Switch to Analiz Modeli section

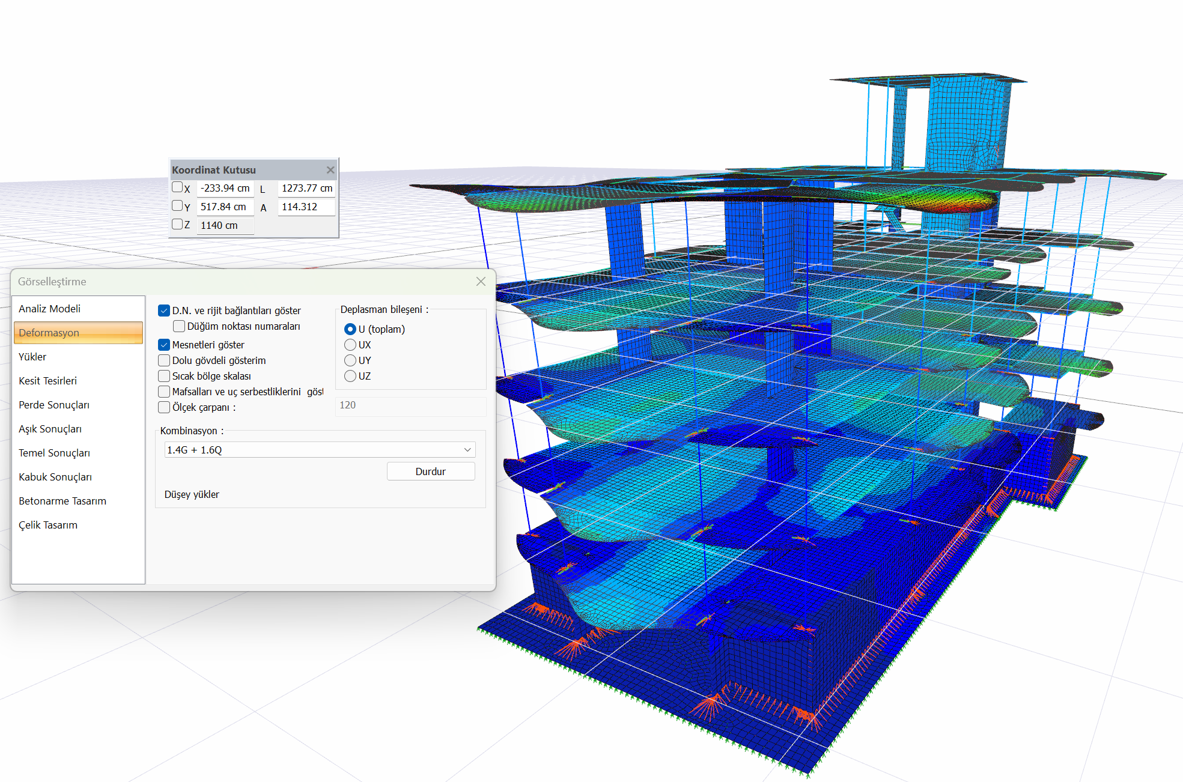coord(49,309)
